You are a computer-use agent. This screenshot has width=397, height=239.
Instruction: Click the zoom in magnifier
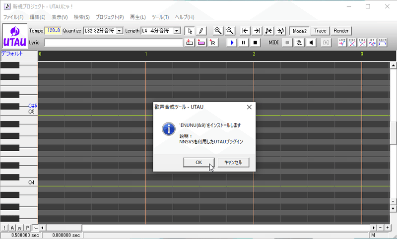click(218, 31)
